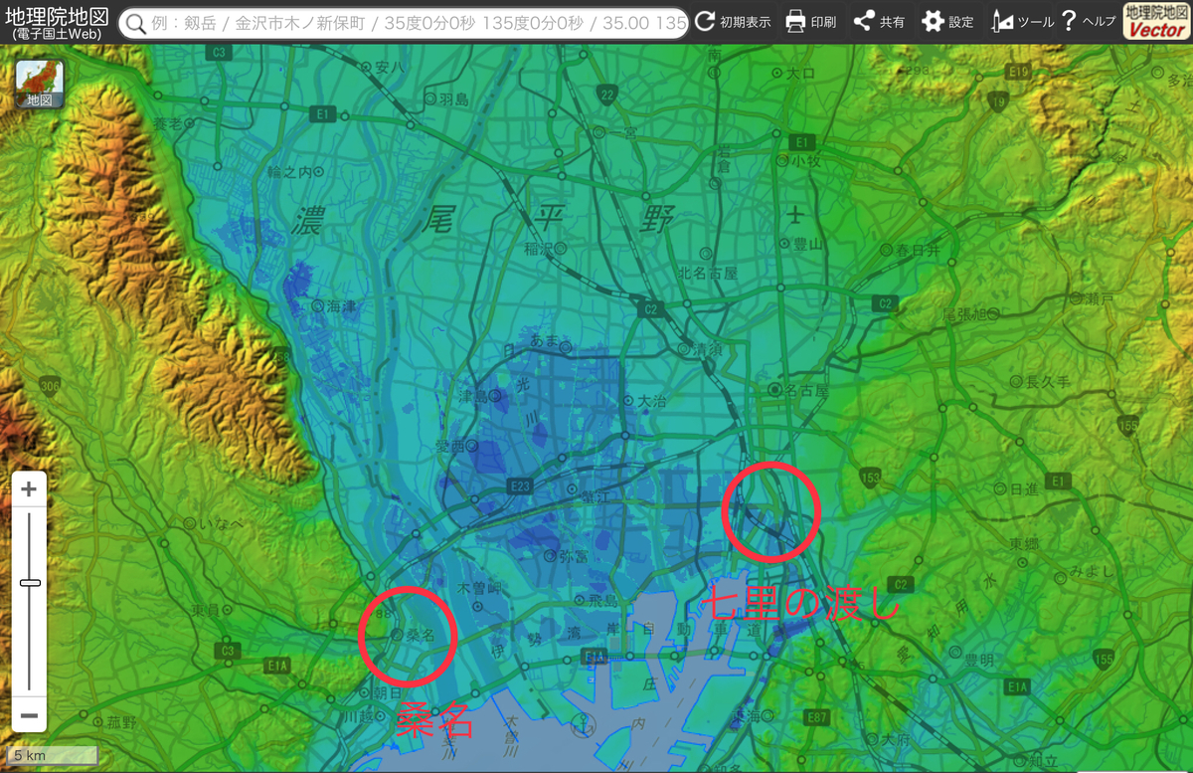
Task: Click the 菰野 town label
Action: [x=120, y=720]
